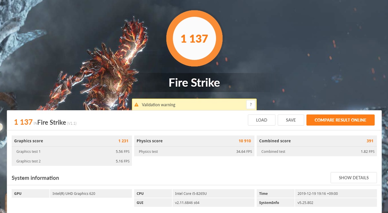Click the Time label cell
Image resolution: width=388 pixels, height=213 pixels.
[x=275, y=194]
